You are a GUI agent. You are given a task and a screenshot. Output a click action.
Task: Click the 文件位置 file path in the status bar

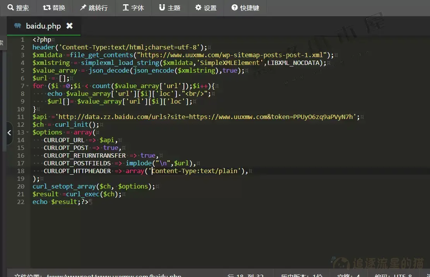coord(98,275)
